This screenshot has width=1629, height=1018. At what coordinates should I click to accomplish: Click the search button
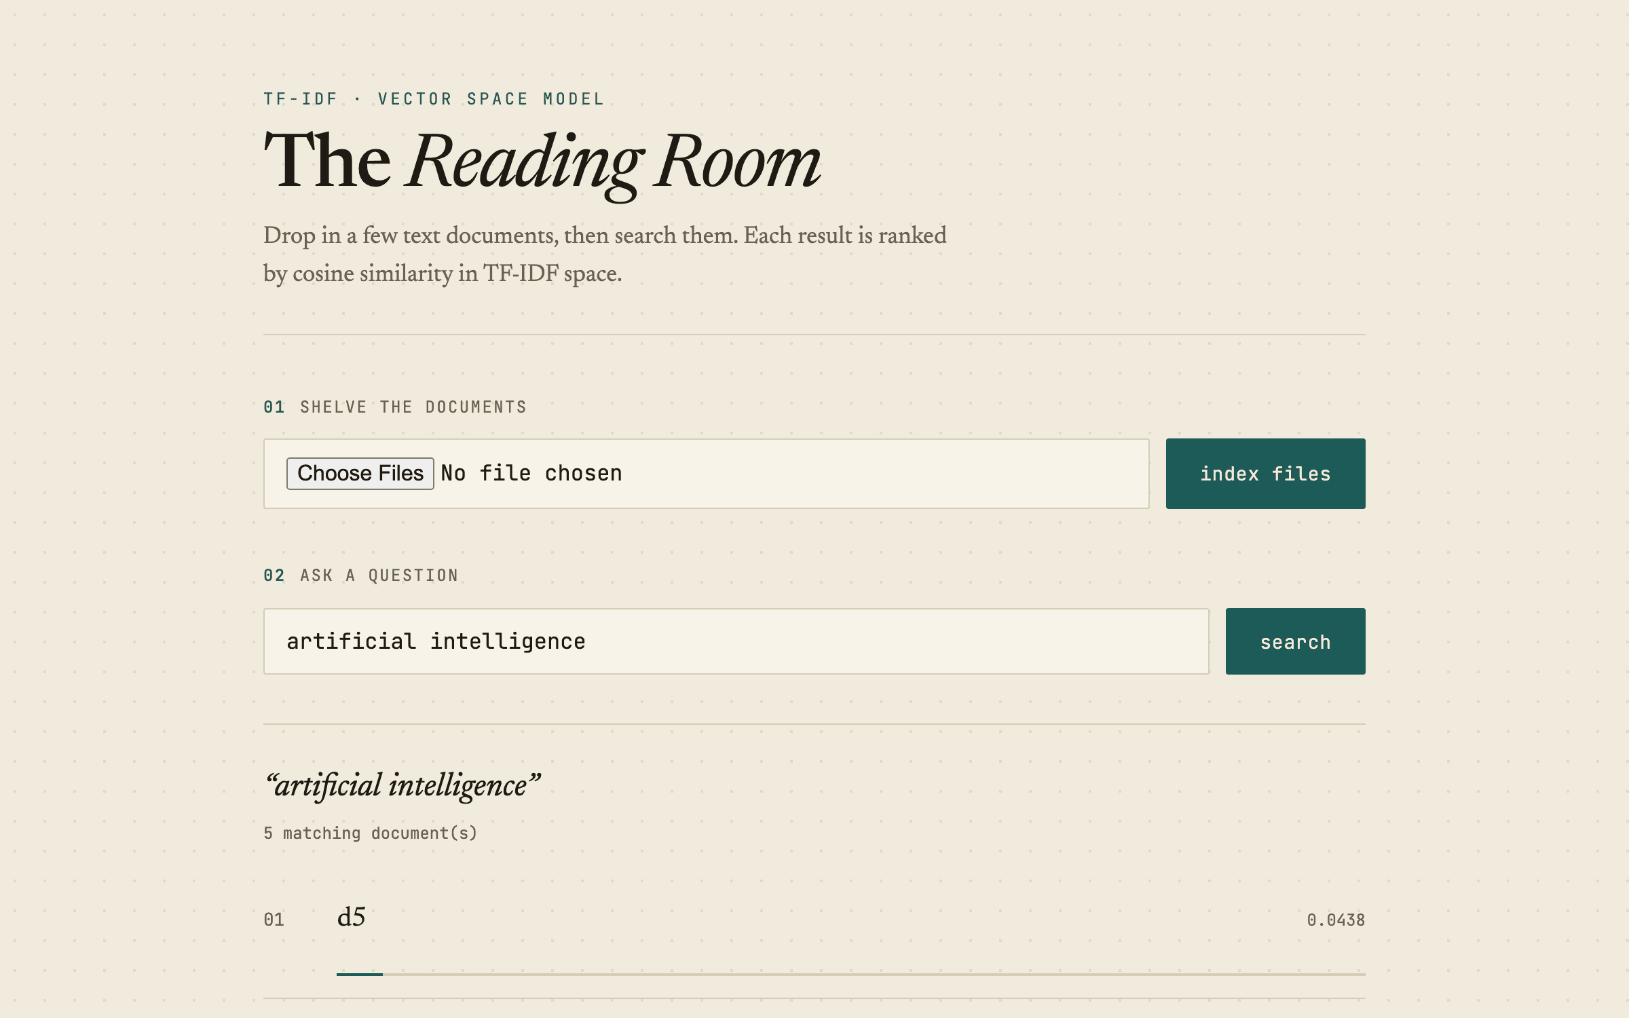click(x=1295, y=641)
